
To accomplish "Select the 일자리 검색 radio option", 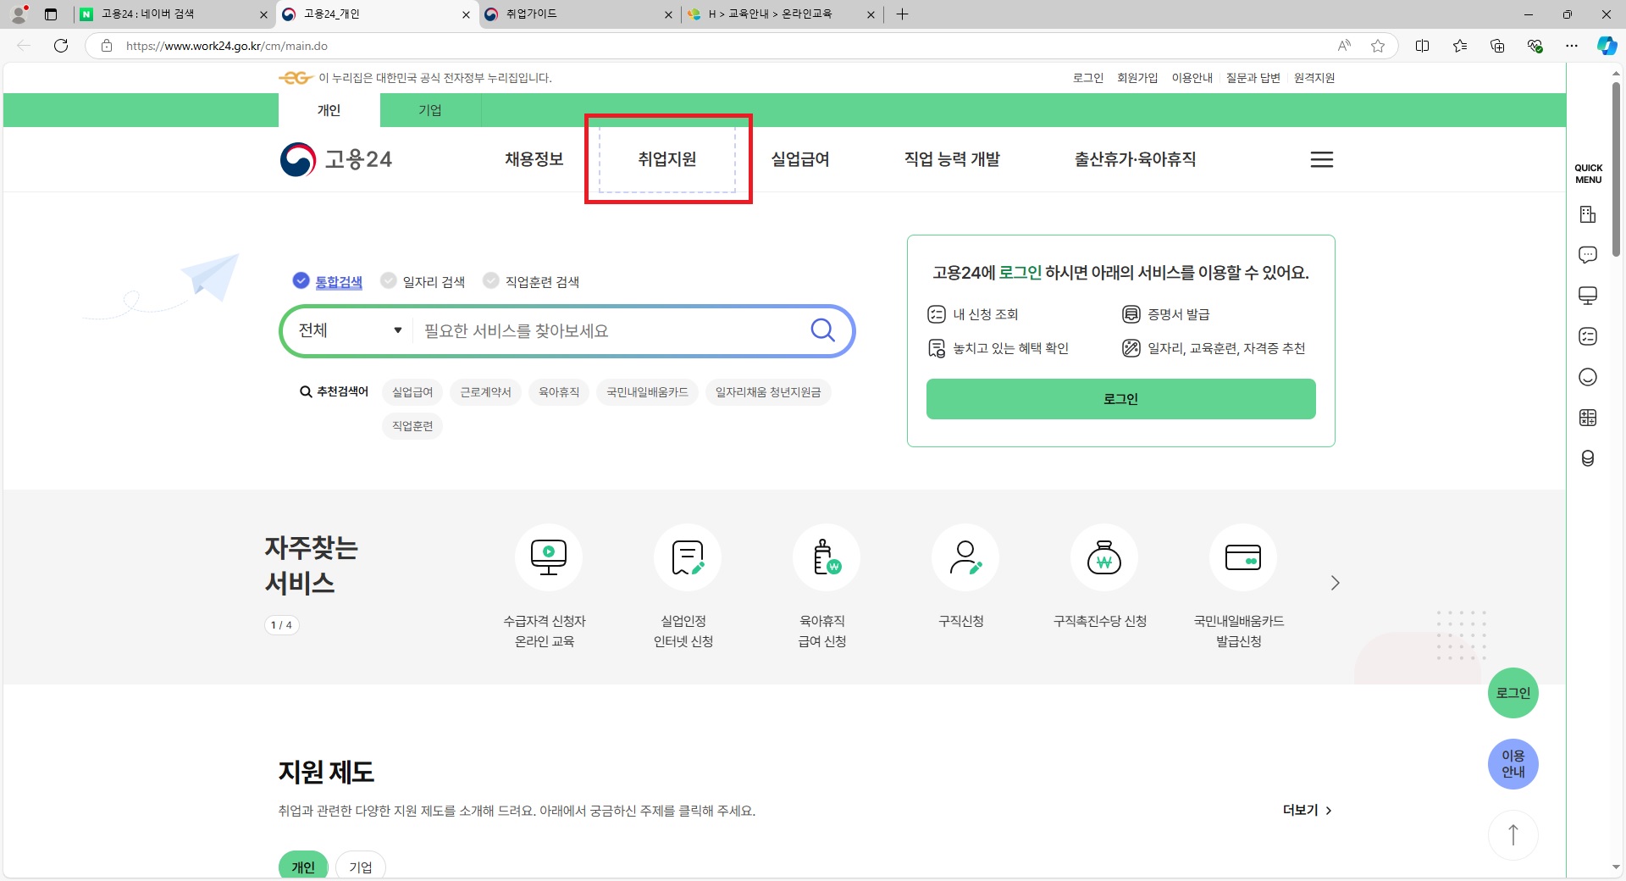I will tap(389, 280).
